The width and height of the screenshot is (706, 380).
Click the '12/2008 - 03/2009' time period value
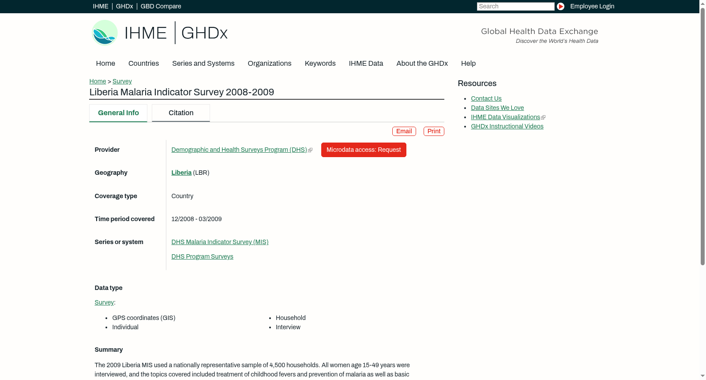[x=196, y=219]
